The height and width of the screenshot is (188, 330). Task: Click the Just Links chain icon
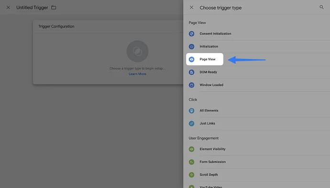tap(191, 123)
